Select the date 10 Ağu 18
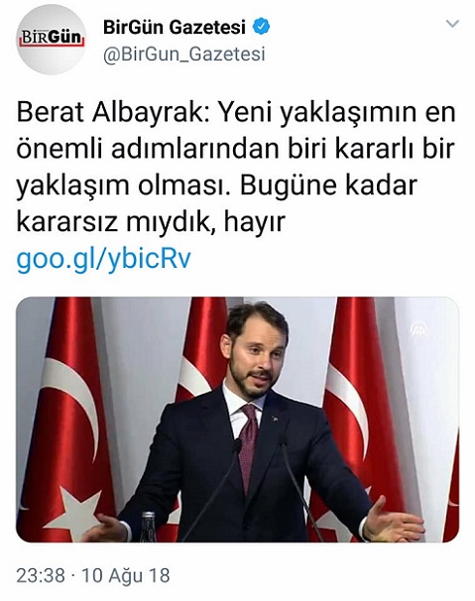 click(x=126, y=575)
